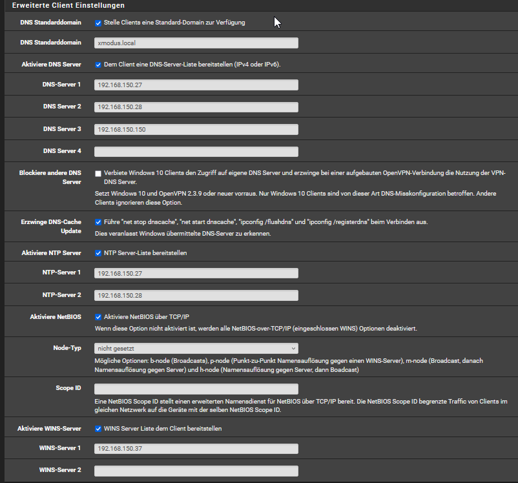Click the Scope ID label
Image resolution: width=518 pixels, height=483 pixels.
68,388
